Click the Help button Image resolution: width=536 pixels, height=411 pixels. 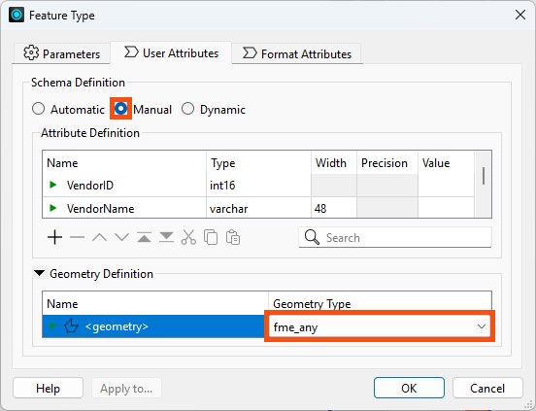click(48, 388)
